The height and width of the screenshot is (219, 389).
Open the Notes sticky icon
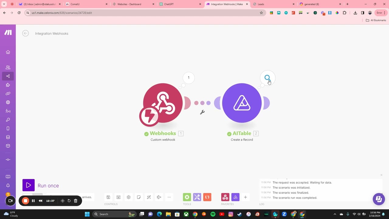coord(139,197)
